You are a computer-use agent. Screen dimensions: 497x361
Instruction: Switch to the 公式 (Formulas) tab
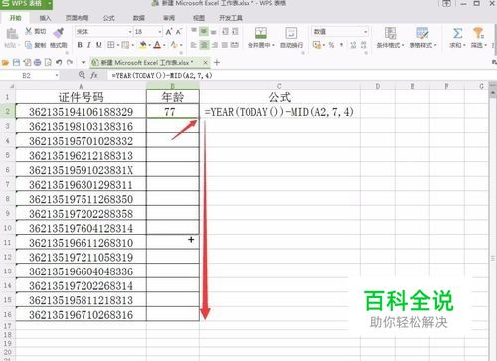(108, 18)
